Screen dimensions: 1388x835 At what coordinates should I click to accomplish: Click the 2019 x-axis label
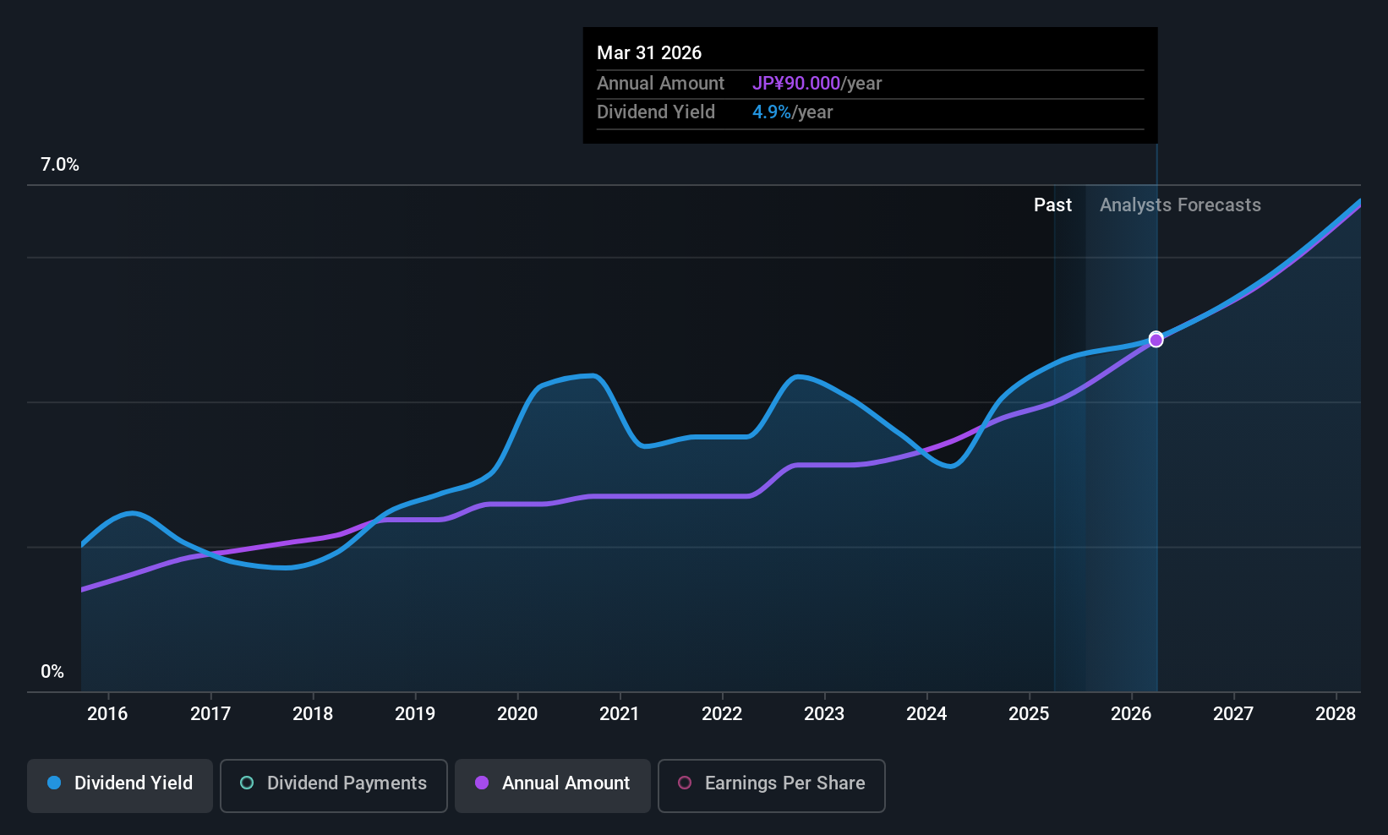pyautogui.click(x=415, y=714)
